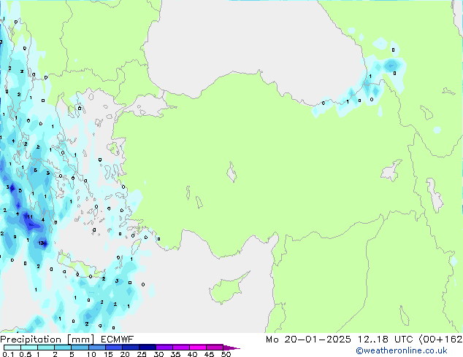Click the '11' precipitation value on the map
Image resolution: width=463 pixels, height=357 pixels.
[x=30, y=217]
